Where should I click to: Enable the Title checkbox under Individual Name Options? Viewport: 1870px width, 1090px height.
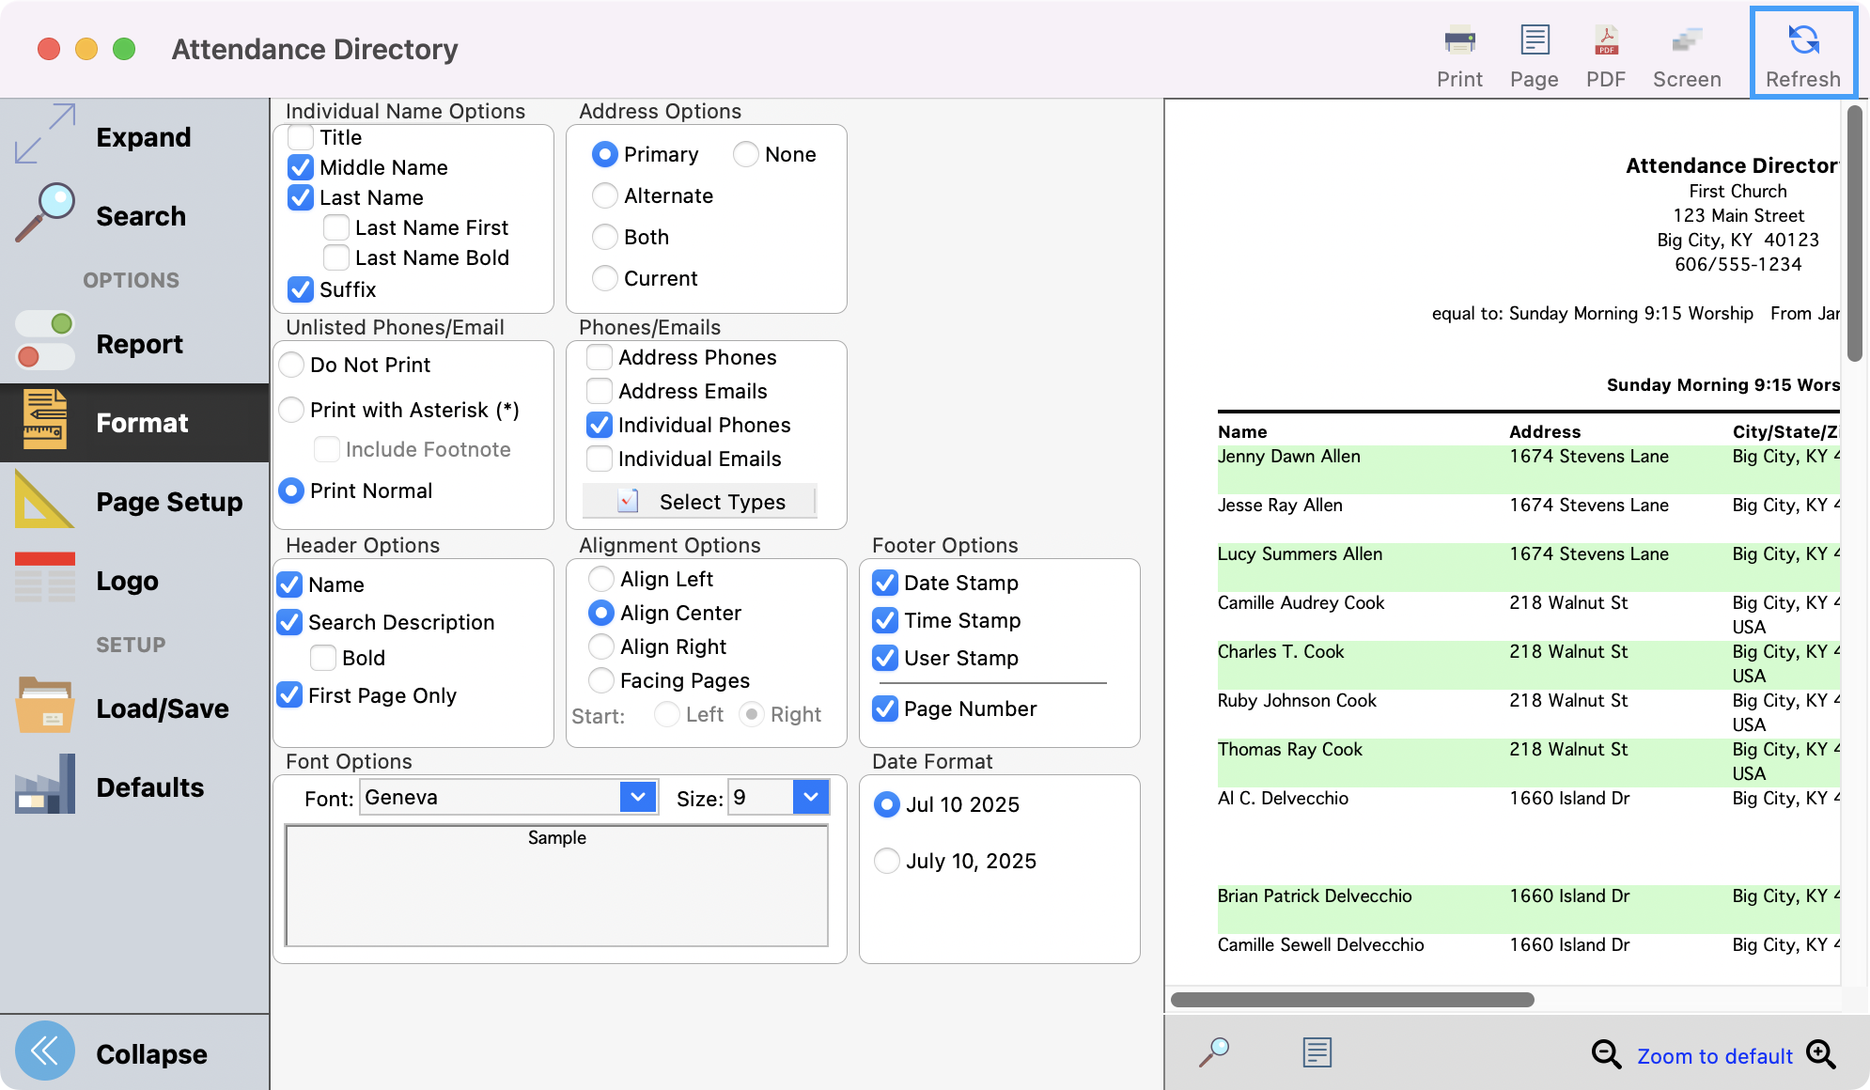click(300, 137)
